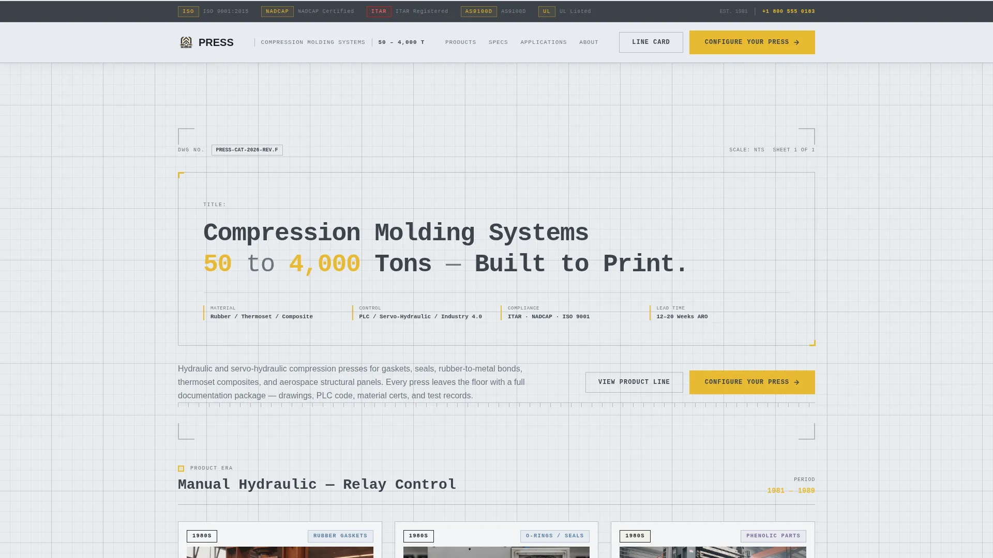Open the Phenolic Parts card image

click(x=713, y=552)
